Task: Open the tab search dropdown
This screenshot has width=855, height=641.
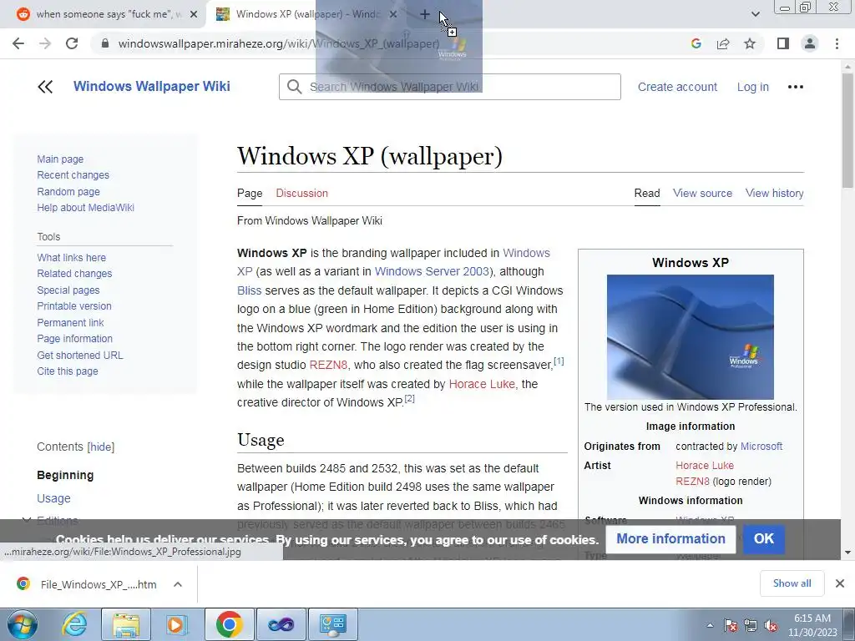Action: [x=755, y=15]
